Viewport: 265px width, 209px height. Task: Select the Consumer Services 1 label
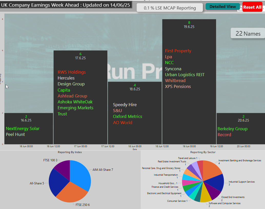177,201
